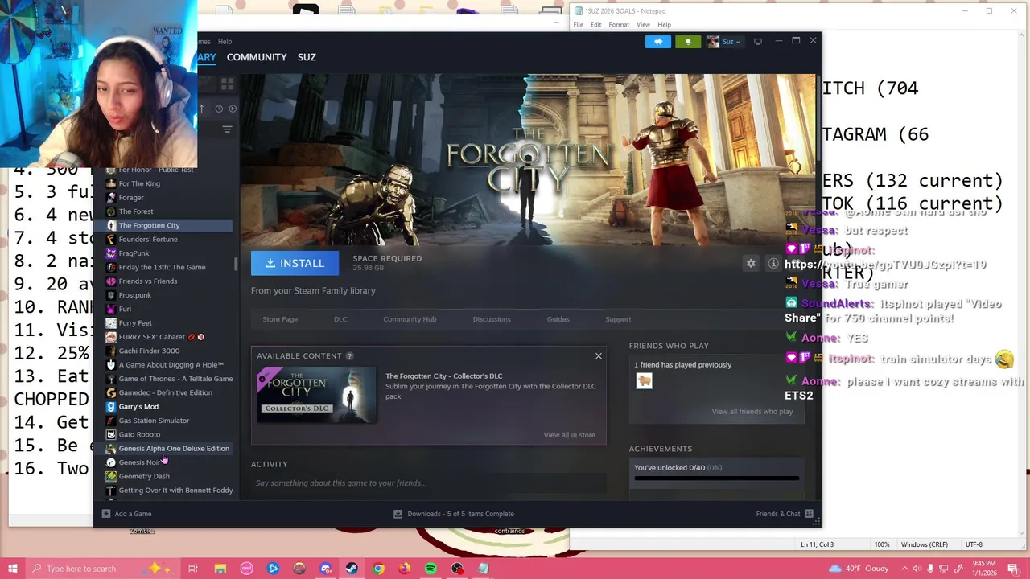Image resolution: width=1030 pixels, height=579 pixels.
Task: Open the Store Page link
Action: click(280, 319)
